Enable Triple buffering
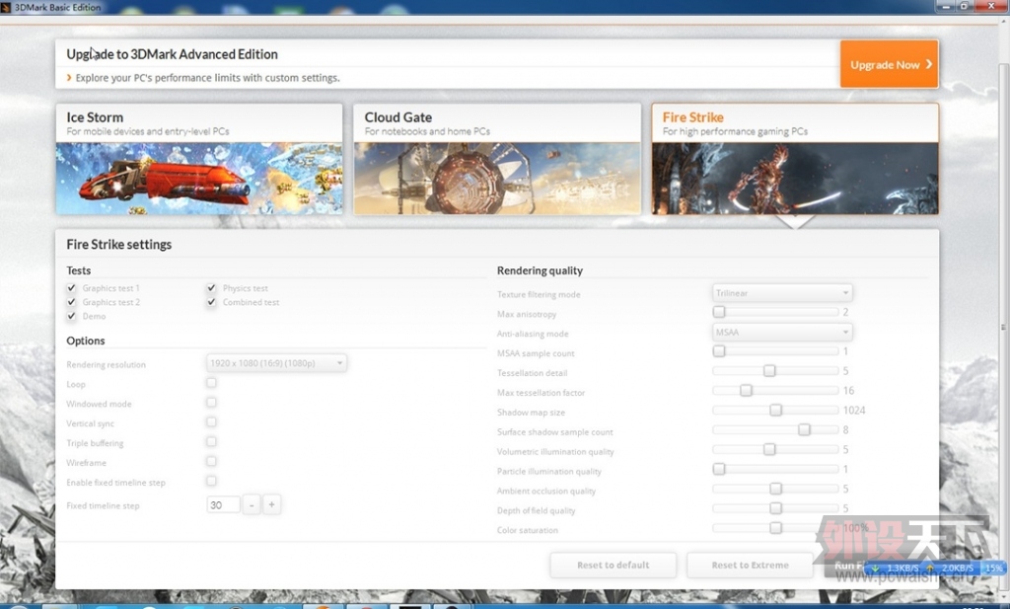1010x609 pixels. 211,441
